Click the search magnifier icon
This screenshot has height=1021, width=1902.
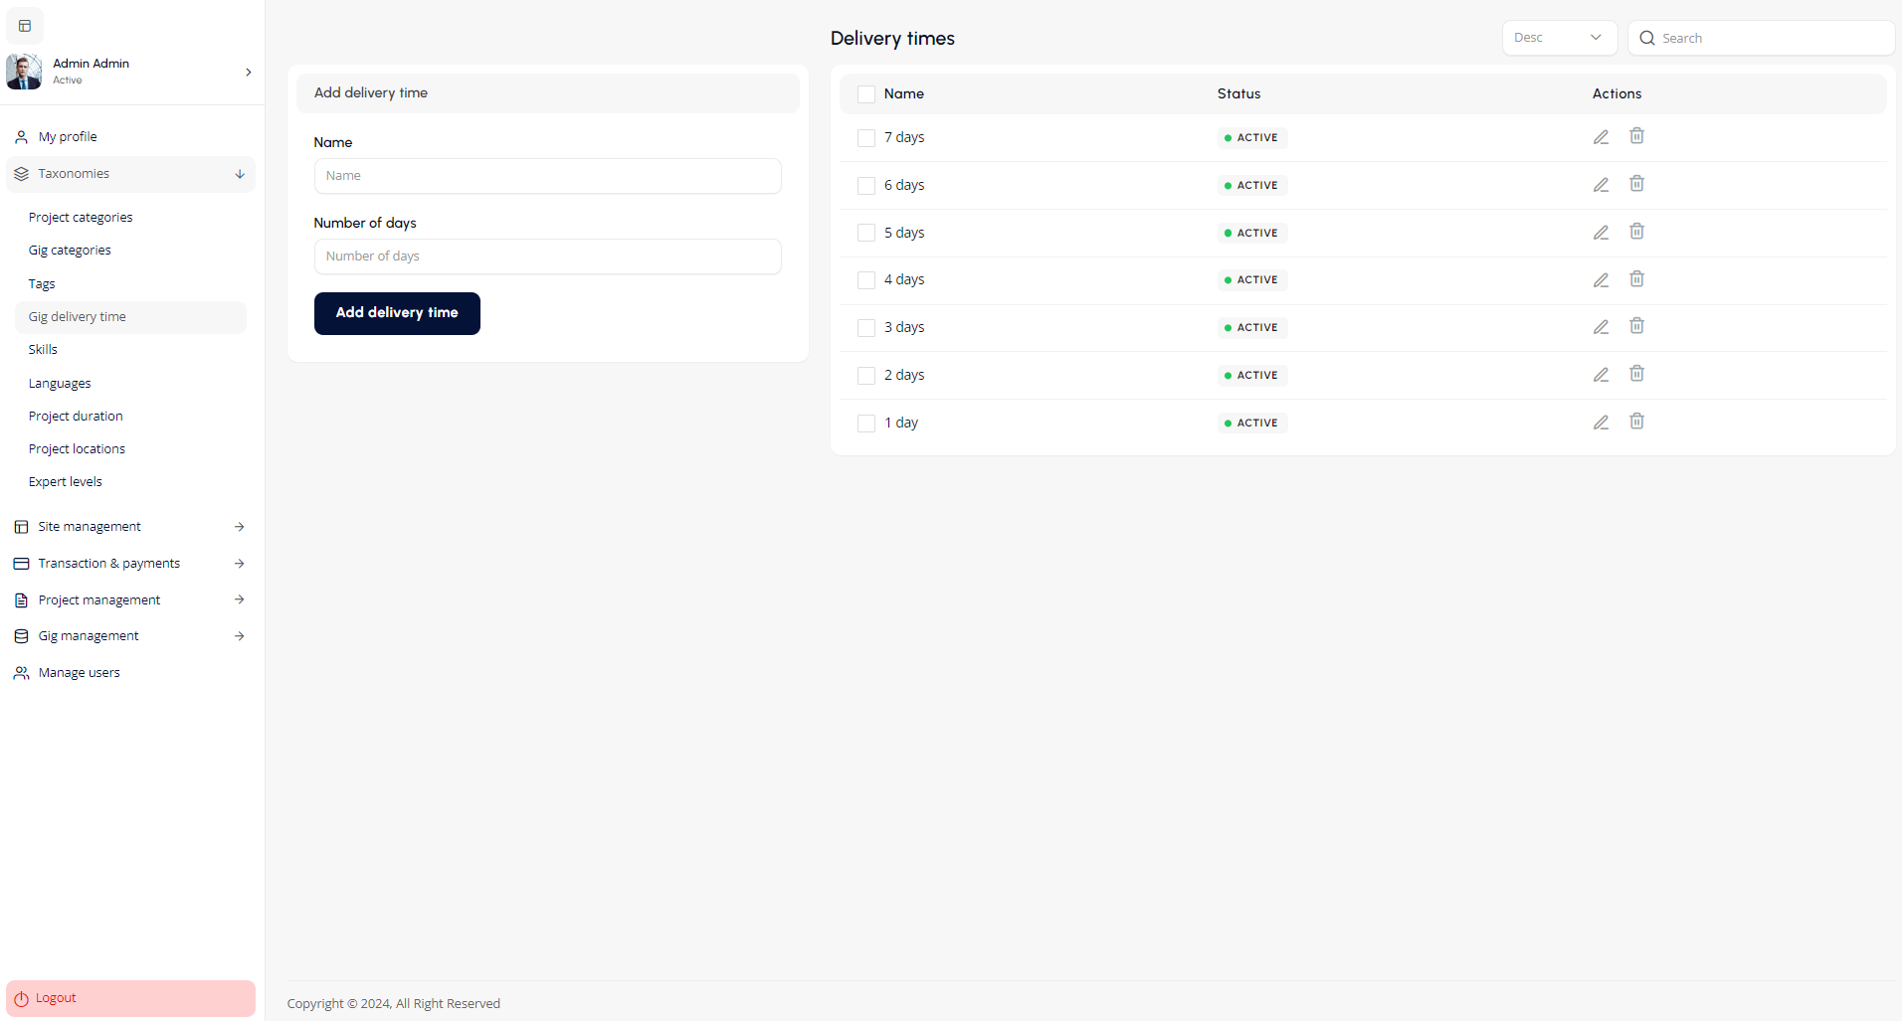[x=1647, y=38]
